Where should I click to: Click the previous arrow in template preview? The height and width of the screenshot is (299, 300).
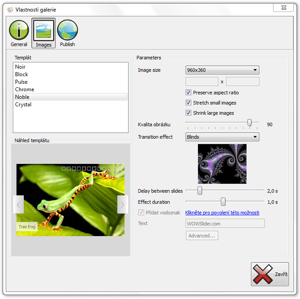19,205
